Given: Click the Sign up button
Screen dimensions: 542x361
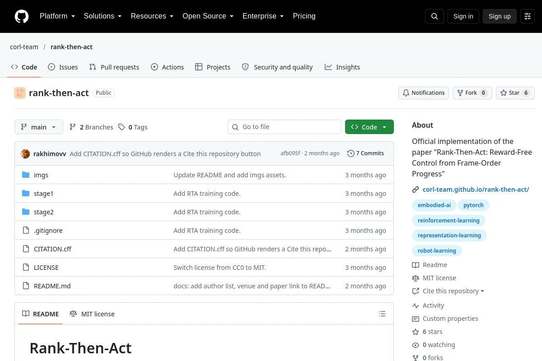Looking at the screenshot, I should (500, 16).
